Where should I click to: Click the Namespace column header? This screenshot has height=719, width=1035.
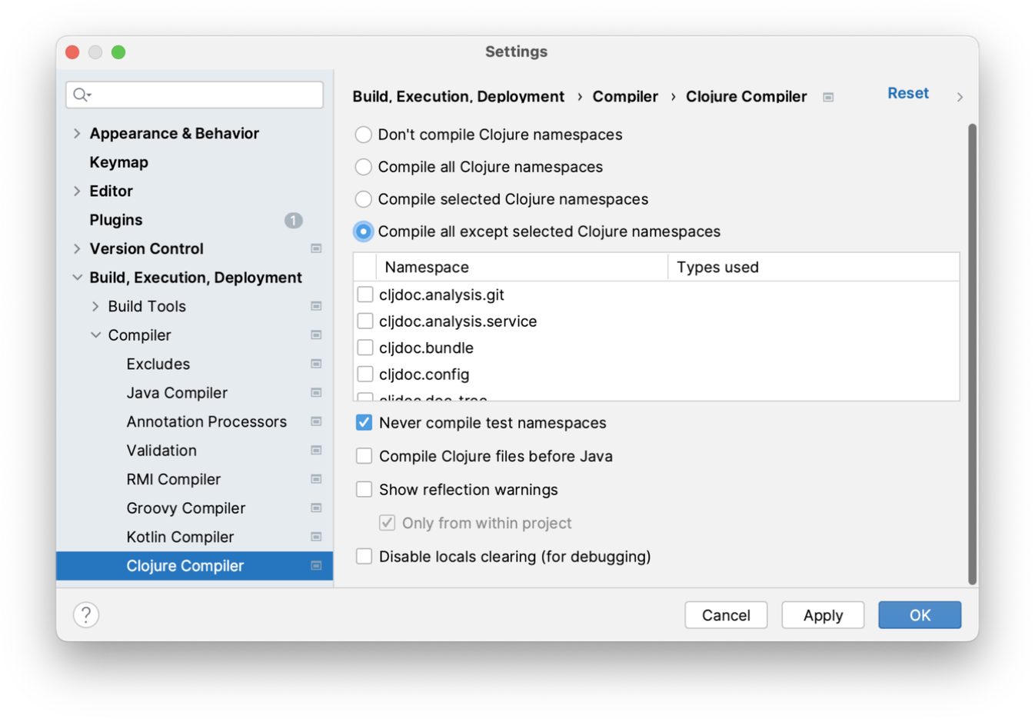[x=521, y=267]
